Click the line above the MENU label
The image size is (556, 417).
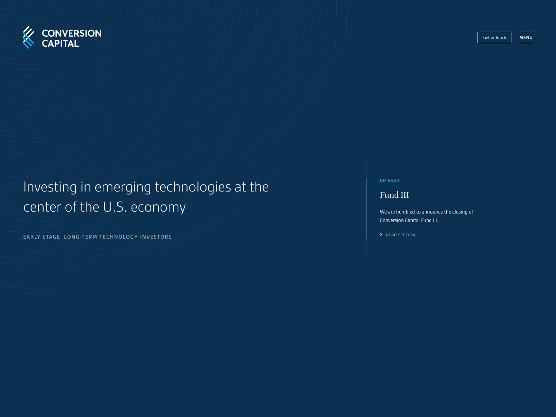click(x=526, y=32)
